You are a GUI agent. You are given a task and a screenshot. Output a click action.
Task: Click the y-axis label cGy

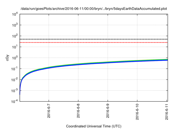8,58
